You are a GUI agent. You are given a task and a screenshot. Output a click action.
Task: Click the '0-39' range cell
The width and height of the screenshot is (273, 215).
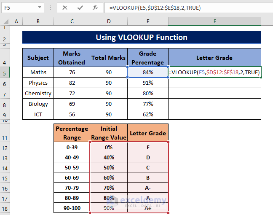(x=72, y=147)
